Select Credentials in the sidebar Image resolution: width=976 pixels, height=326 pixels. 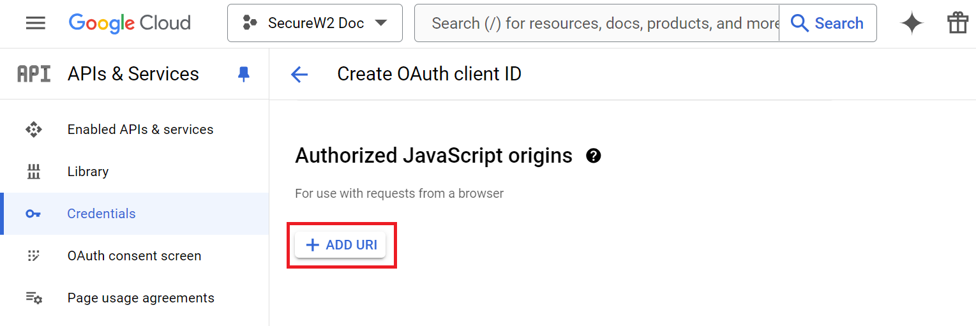tap(101, 214)
